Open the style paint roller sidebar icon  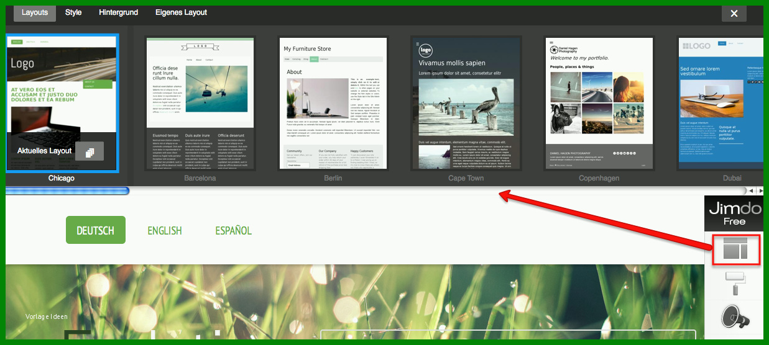coord(734,284)
